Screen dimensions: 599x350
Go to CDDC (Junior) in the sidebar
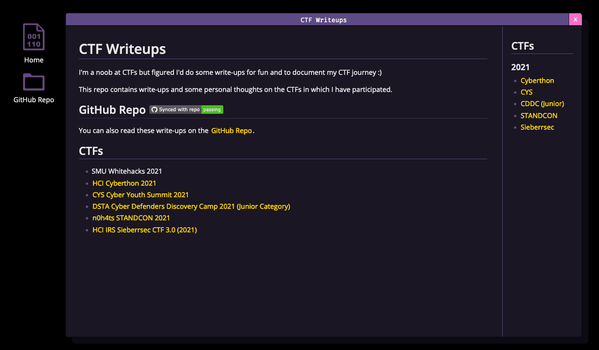pyautogui.click(x=542, y=104)
